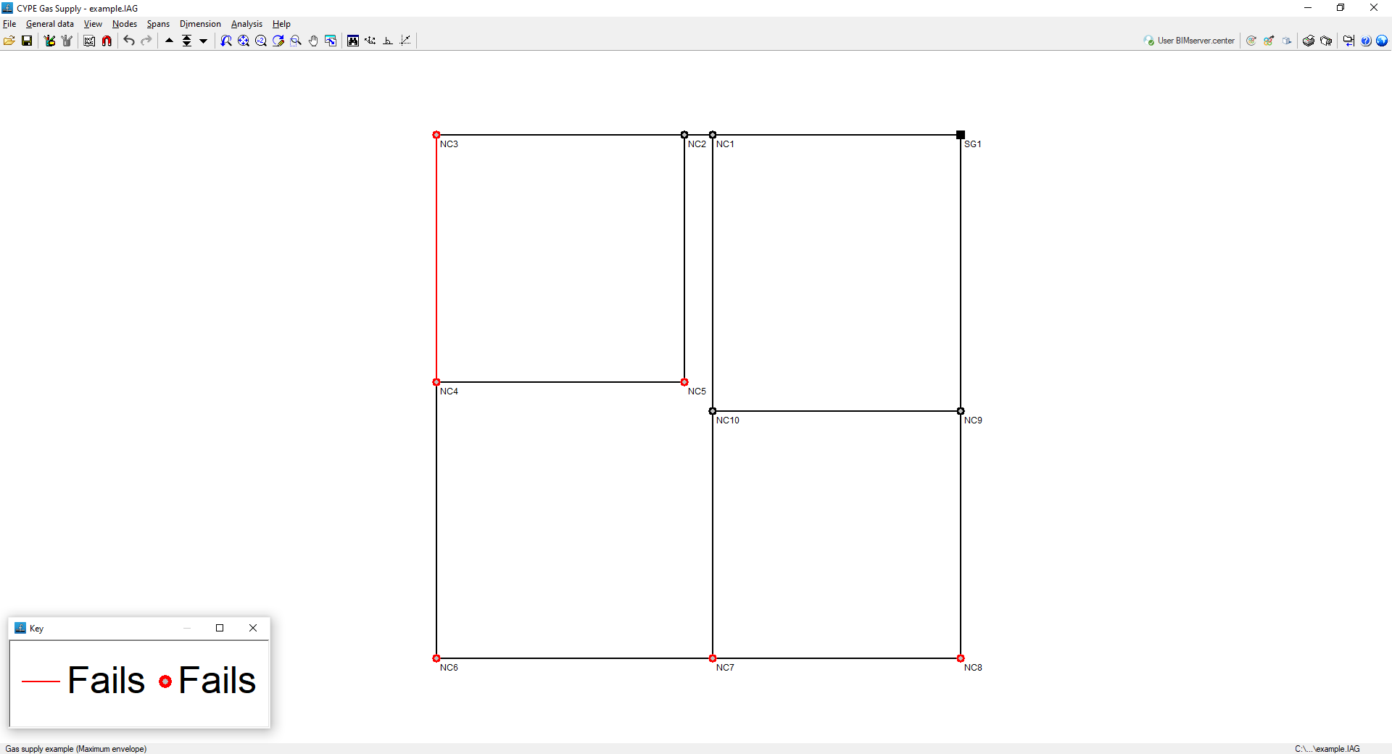1392x754 pixels.
Task: Click the folder with blue arrow icon
Action: [1348, 41]
